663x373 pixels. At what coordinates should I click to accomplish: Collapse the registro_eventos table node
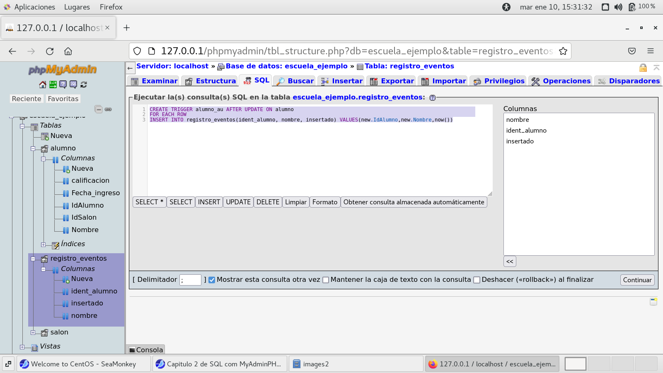pyautogui.click(x=33, y=259)
